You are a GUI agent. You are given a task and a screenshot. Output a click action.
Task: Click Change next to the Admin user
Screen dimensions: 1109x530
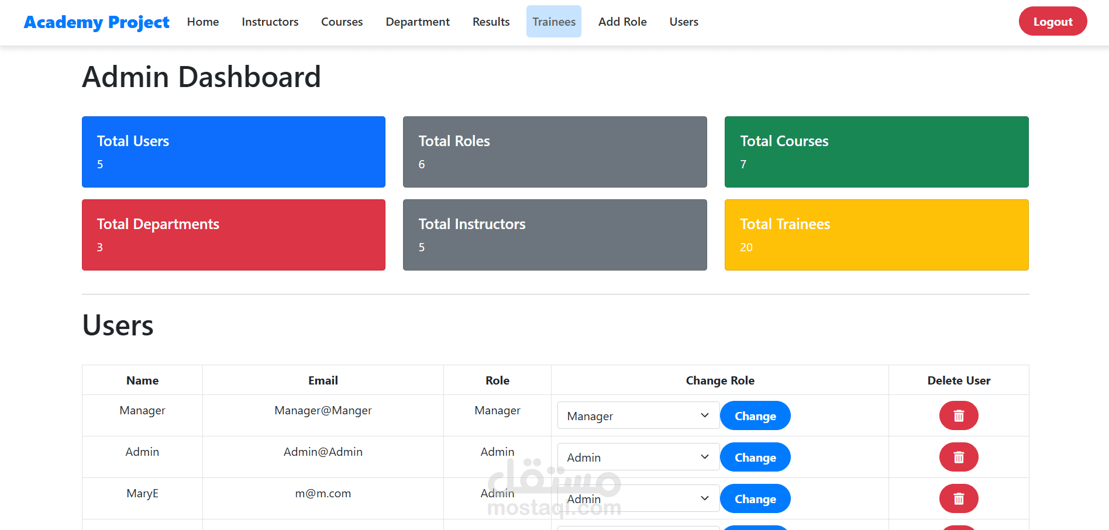[755, 457]
